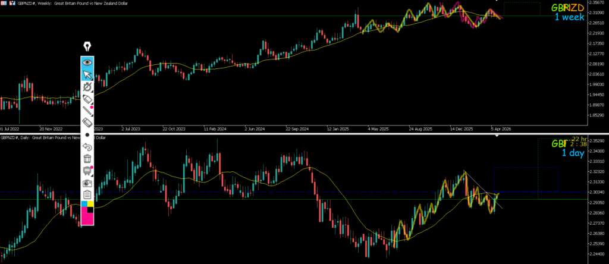Open the screen presentation tool icon

pyautogui.click(x=87, y=171)
